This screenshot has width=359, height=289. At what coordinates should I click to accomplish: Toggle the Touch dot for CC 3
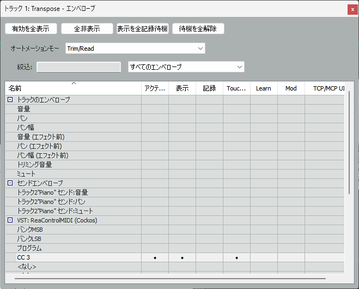(x=236, y=257)
